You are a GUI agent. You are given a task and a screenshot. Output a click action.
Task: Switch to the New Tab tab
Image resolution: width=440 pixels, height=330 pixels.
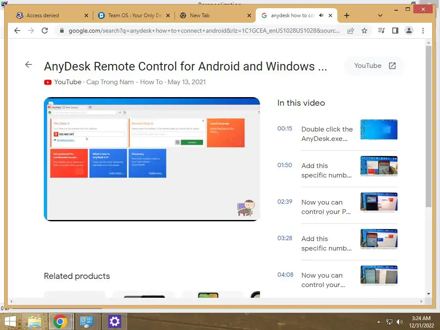click(215, 15)
